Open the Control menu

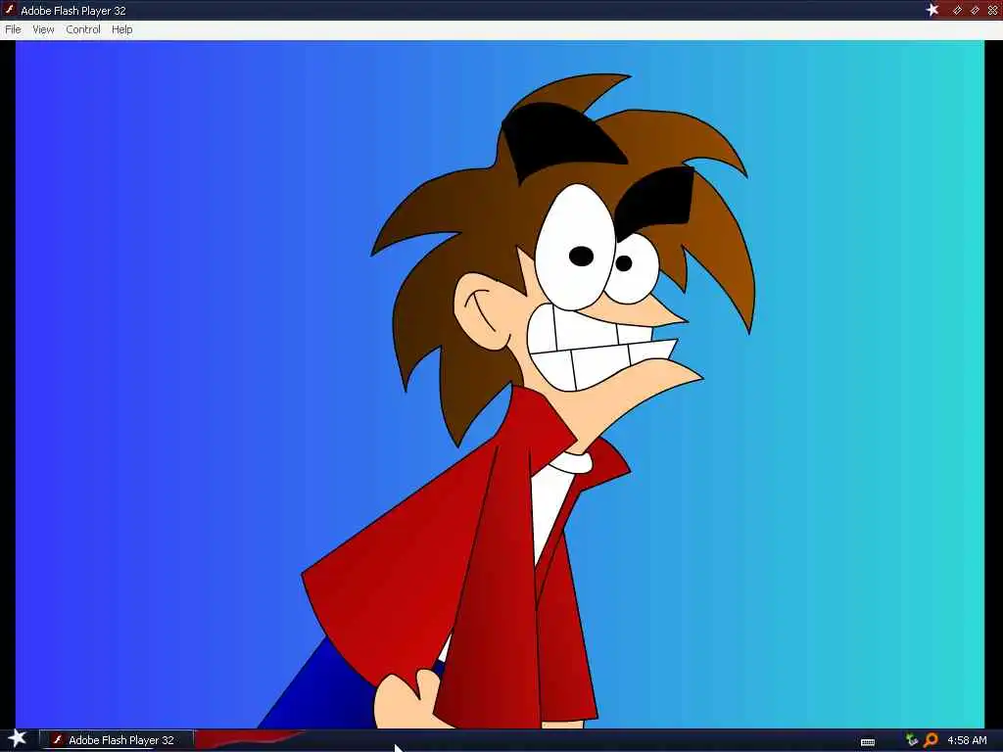[x=83, y=29]
